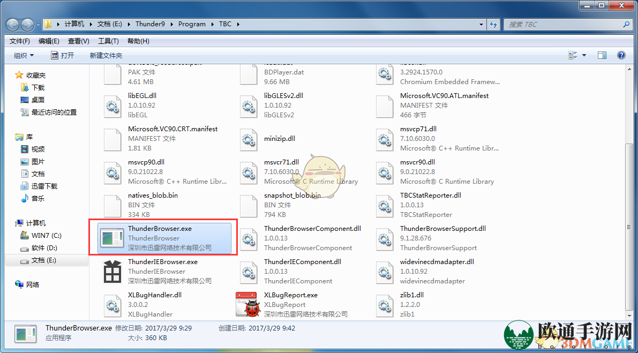The image size is (638, 353).
Task: Select the TBCStatReporter.dll file icon
Action: (x=384, y=205)
